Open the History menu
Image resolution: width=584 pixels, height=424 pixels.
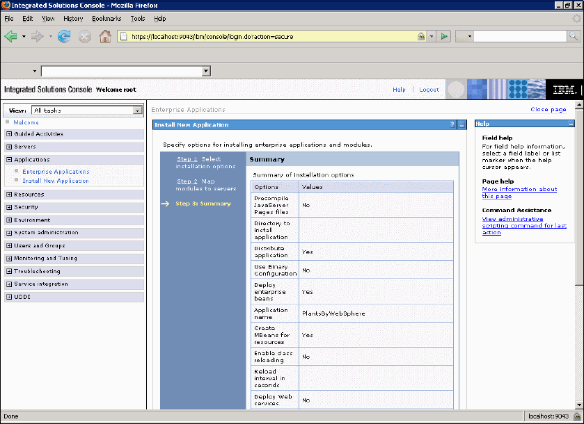click(73, 19)
